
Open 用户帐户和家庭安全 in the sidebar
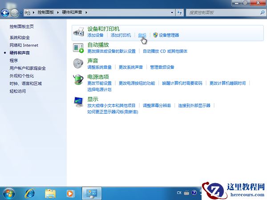coord(28,68)
